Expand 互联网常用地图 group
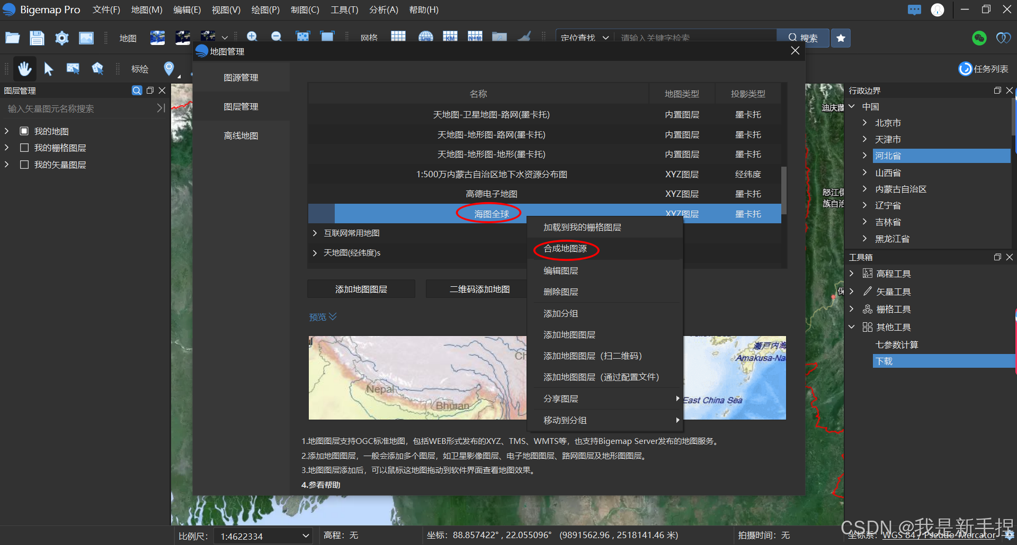The width and height of the screenshot is (1017, 545). coord(315,233)
